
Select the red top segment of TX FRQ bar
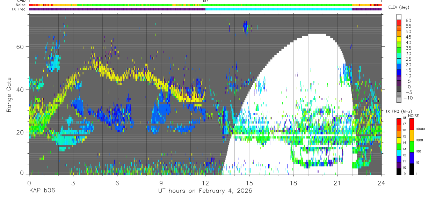[399, 122]
